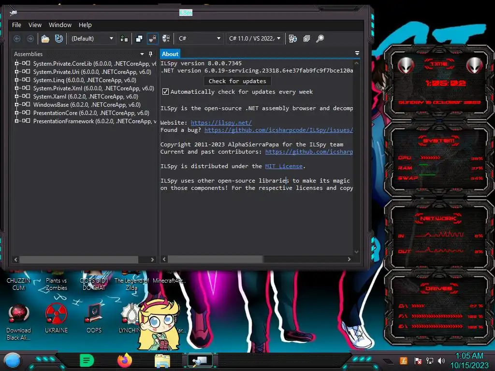Expand the WindowsBase assembly node

pyautogui.click(x=16, y=104)
